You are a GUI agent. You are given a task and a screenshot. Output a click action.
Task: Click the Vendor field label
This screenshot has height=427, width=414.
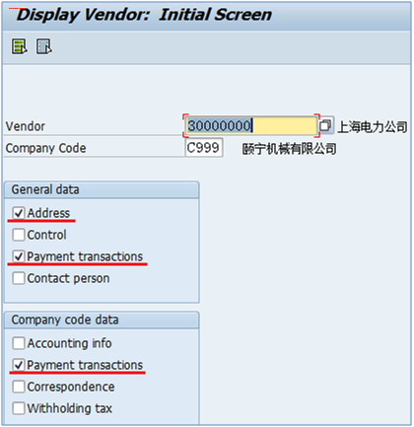[26, 126]
